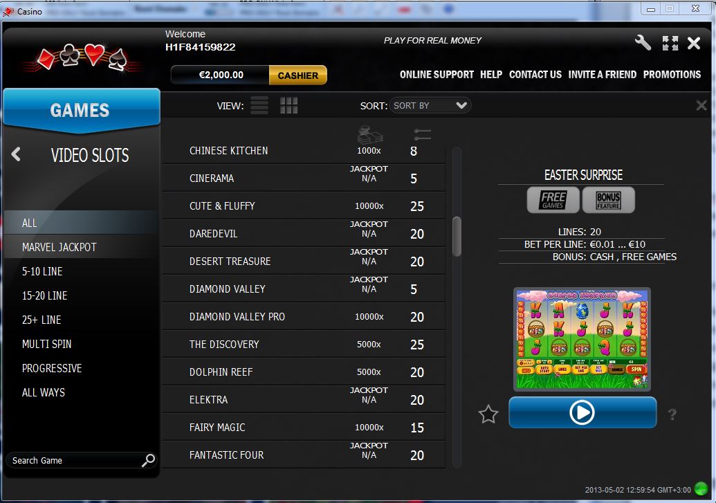The image size is (716, 503).
Task: Select The Discovery game
Action: click(x=304, y=344)
